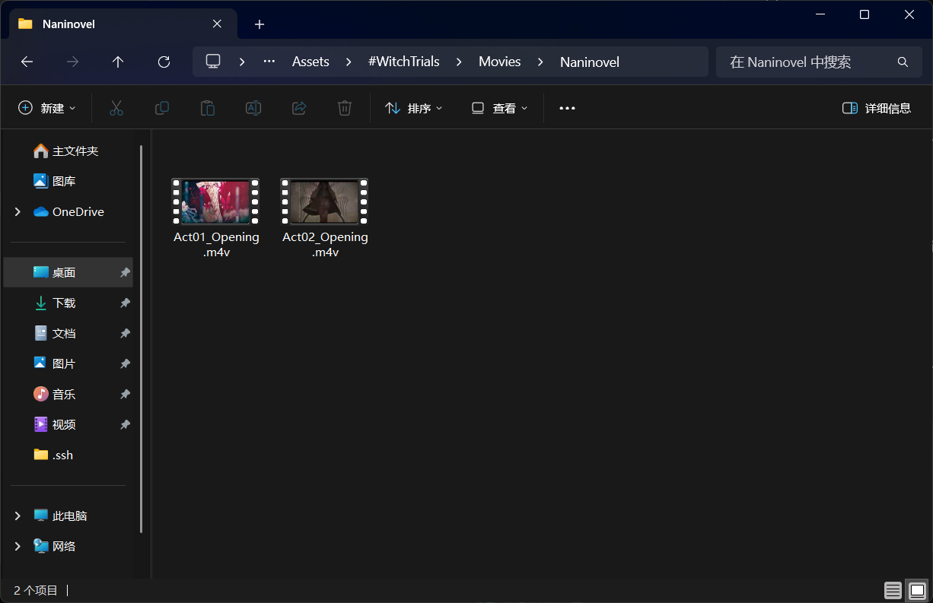Switch to details list view layout
Image resolution: width=933 pixels, height=603 pixels.
893,590
